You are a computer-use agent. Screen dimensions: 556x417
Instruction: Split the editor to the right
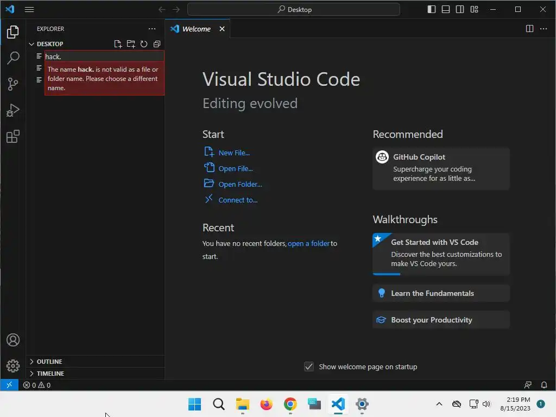tap(529, 29)
